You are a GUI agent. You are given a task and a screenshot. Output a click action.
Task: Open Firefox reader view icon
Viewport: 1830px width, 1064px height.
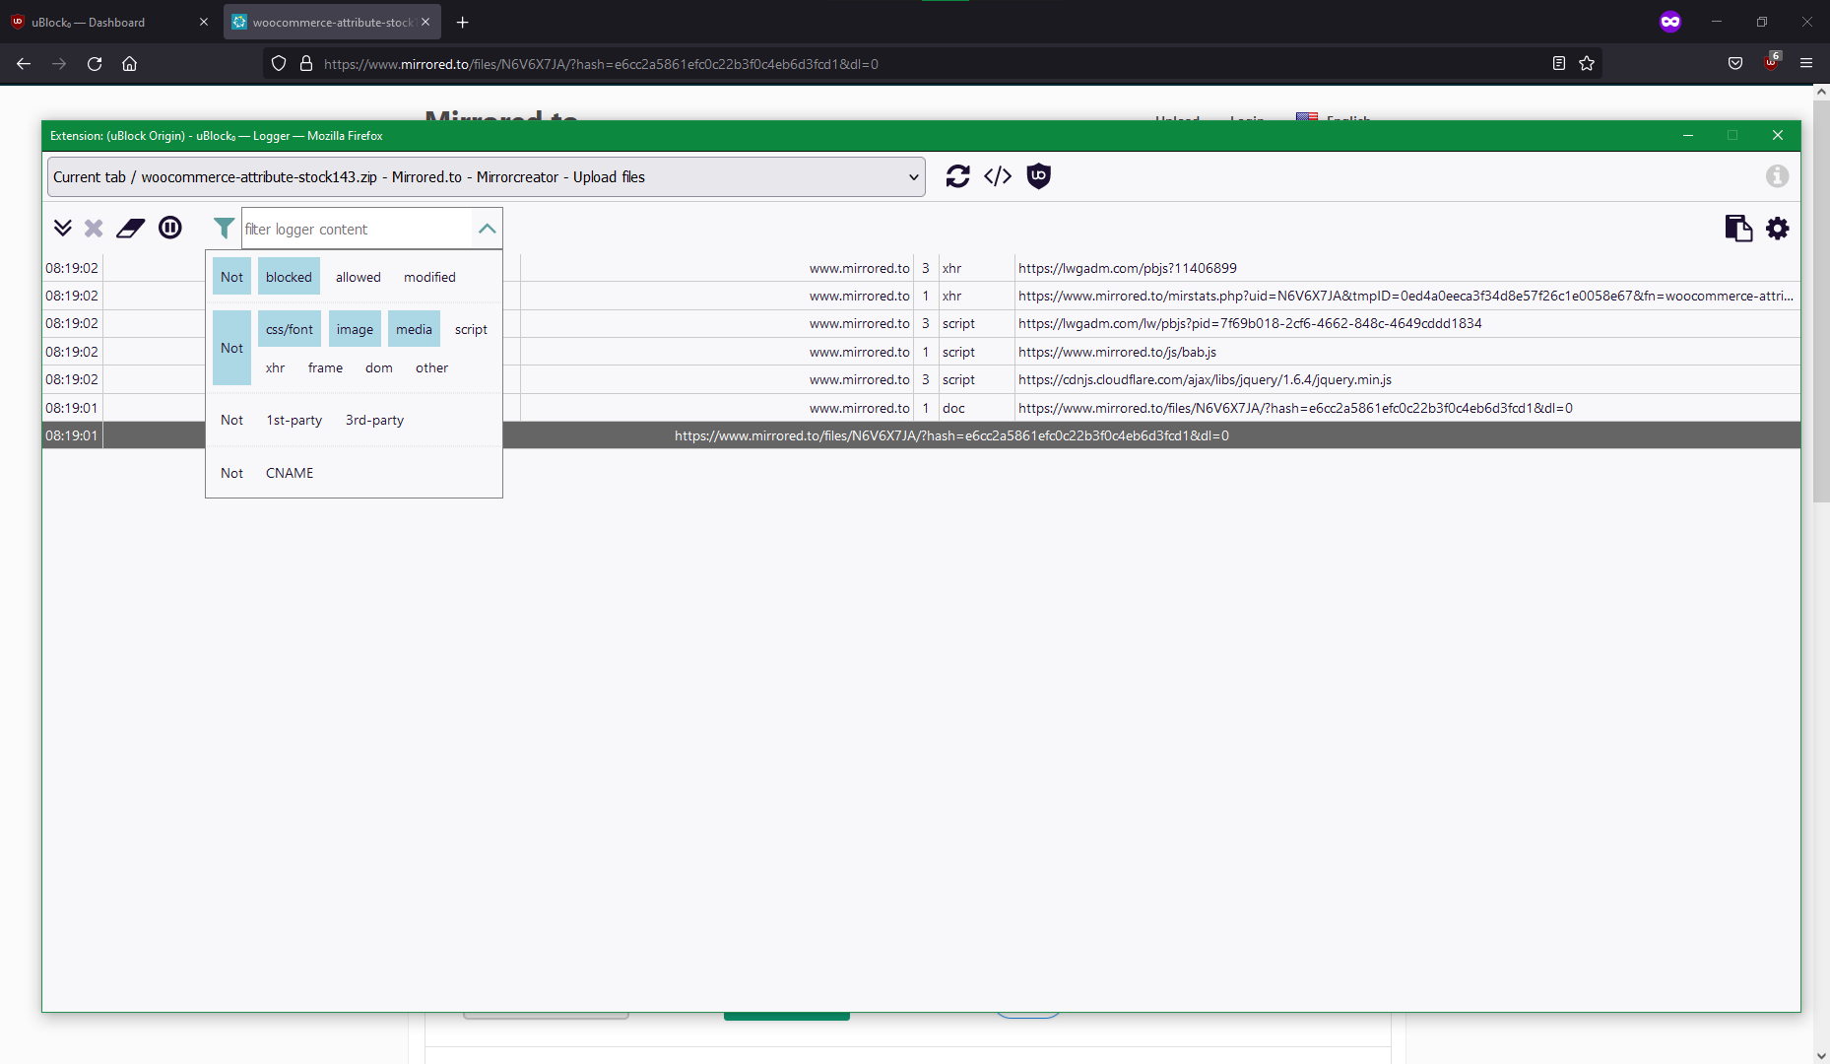[x=1559, y=63]
